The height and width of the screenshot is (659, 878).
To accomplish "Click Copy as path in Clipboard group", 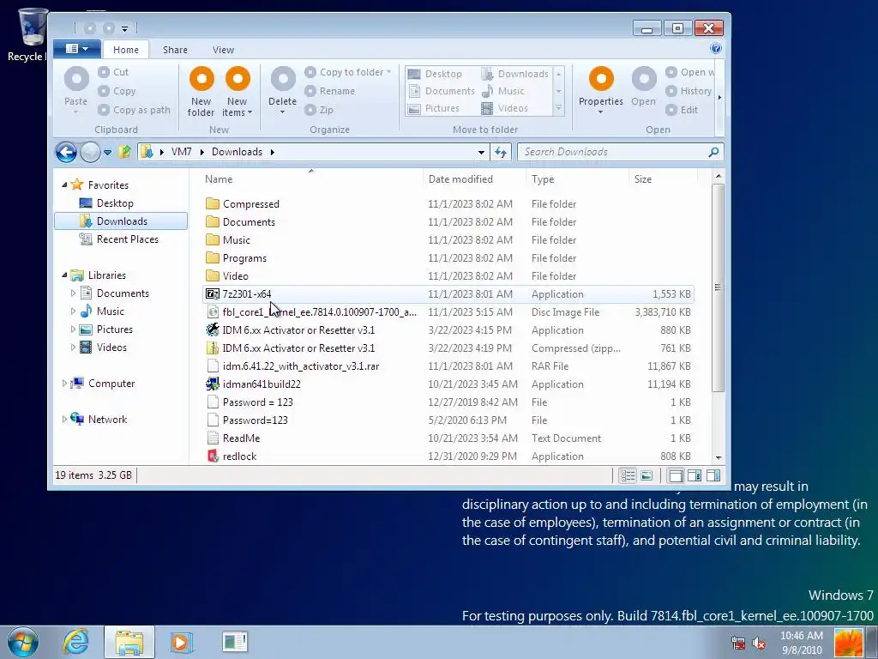I will 135,110.
